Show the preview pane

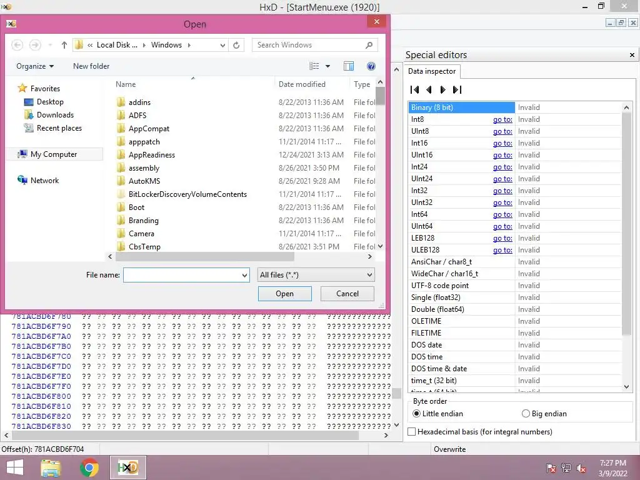[349, 66]
